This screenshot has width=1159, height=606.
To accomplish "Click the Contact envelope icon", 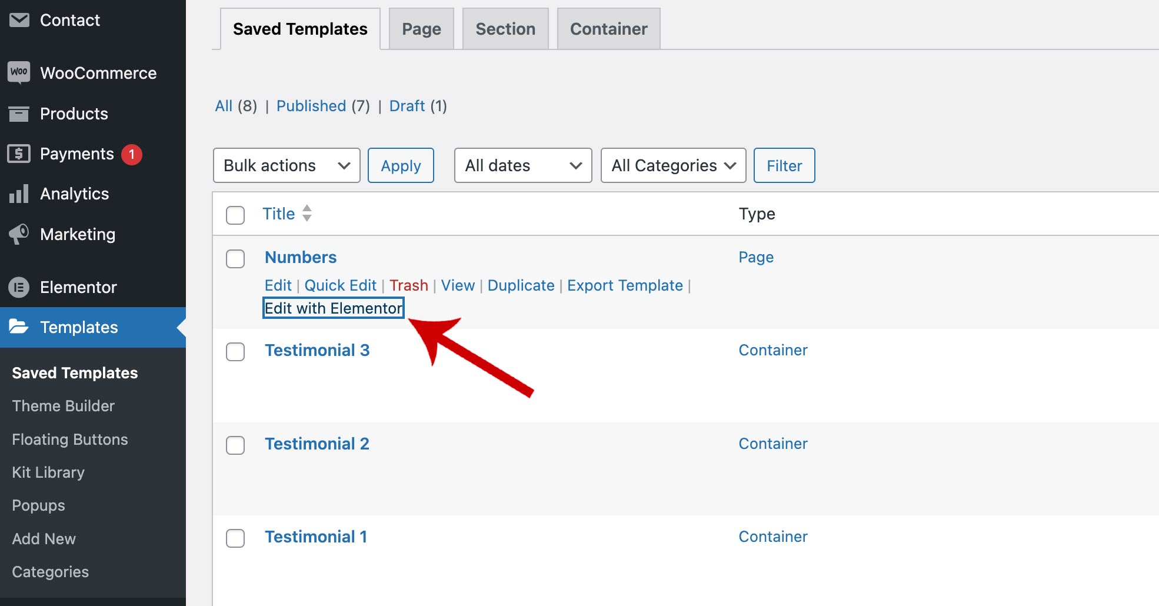I will (x=19, y=20).
